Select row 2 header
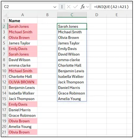The image size is (134, 138). click(x=4, y=26)
